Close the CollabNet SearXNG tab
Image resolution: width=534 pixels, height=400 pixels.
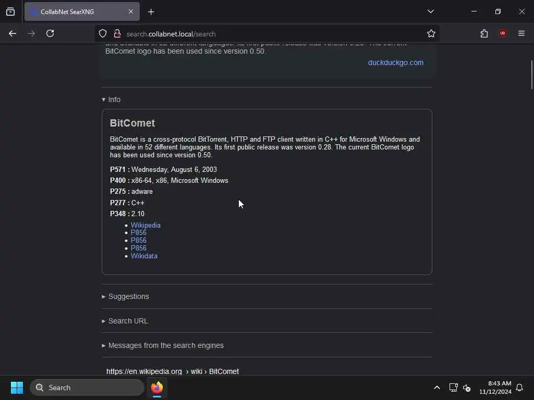[x=131, y=11]
